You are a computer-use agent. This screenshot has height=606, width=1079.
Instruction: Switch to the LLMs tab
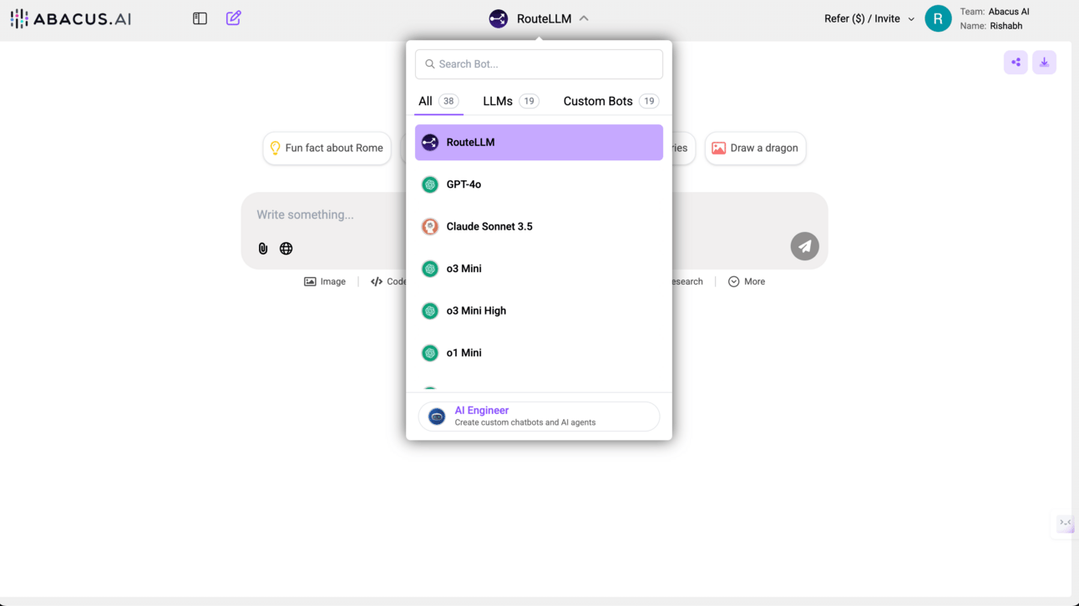[510, 101]
